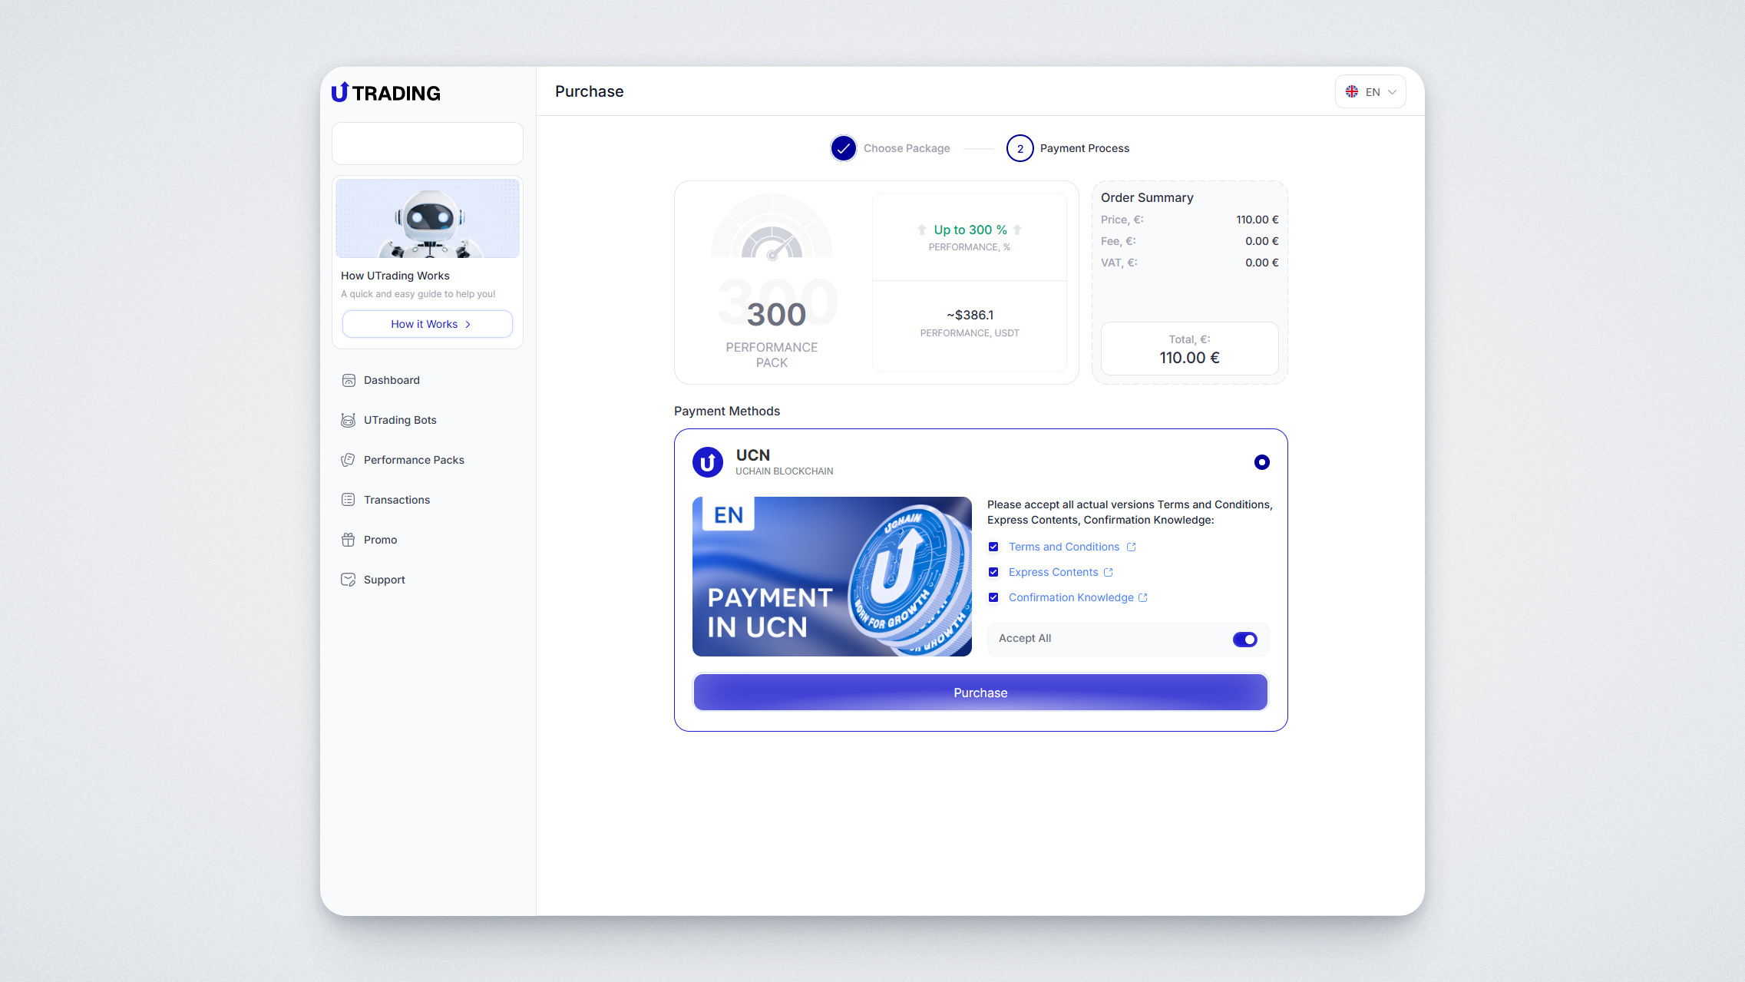Screen dimensions: 1745x982
Task: Select the UCN payment radio button
Action: tap(1261, 462)
